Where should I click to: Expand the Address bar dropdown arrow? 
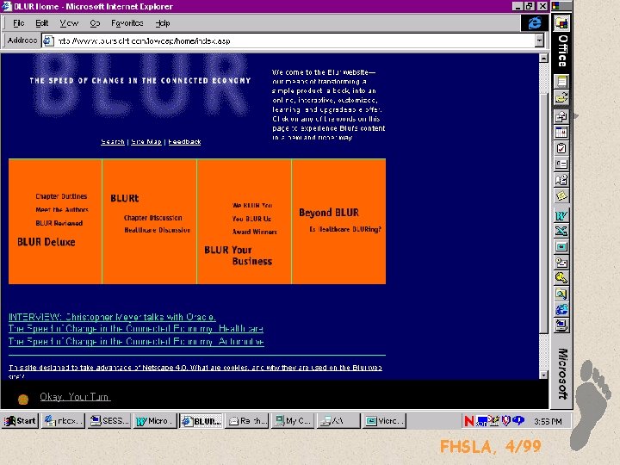coord(539,40)
